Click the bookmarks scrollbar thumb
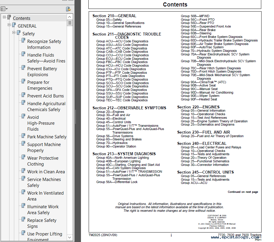This screenshot has width=274, height=242. (70, 23)
